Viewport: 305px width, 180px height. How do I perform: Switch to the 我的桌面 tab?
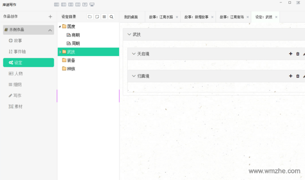tap(131, 17)
